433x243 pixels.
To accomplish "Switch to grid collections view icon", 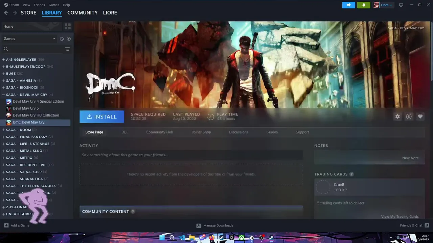I will [x=68, y=26].
